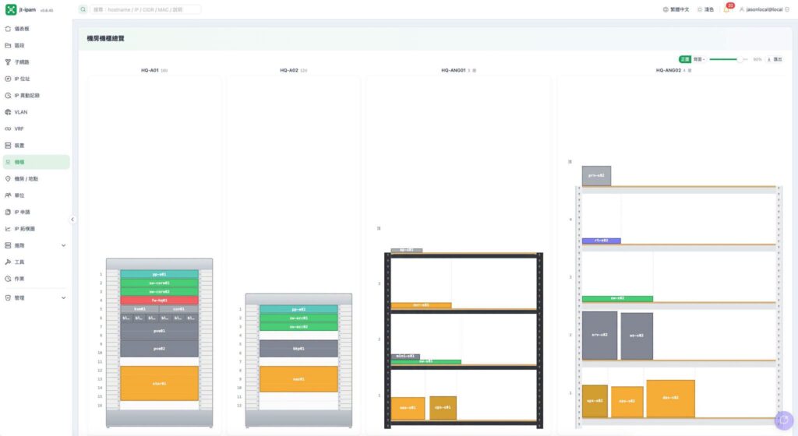Switch language via the 繁體中文 globe icon
This screenshot has height=436, width=798.
[666, 9]
